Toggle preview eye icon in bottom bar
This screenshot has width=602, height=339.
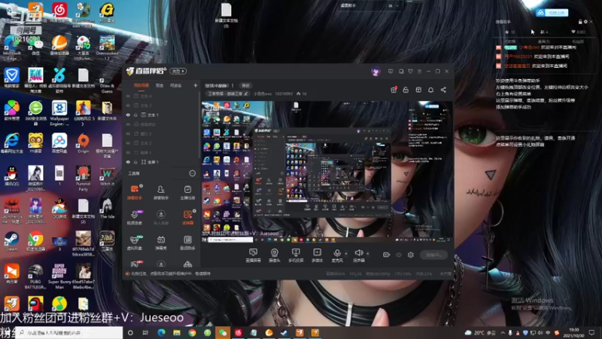coord(399,255)
